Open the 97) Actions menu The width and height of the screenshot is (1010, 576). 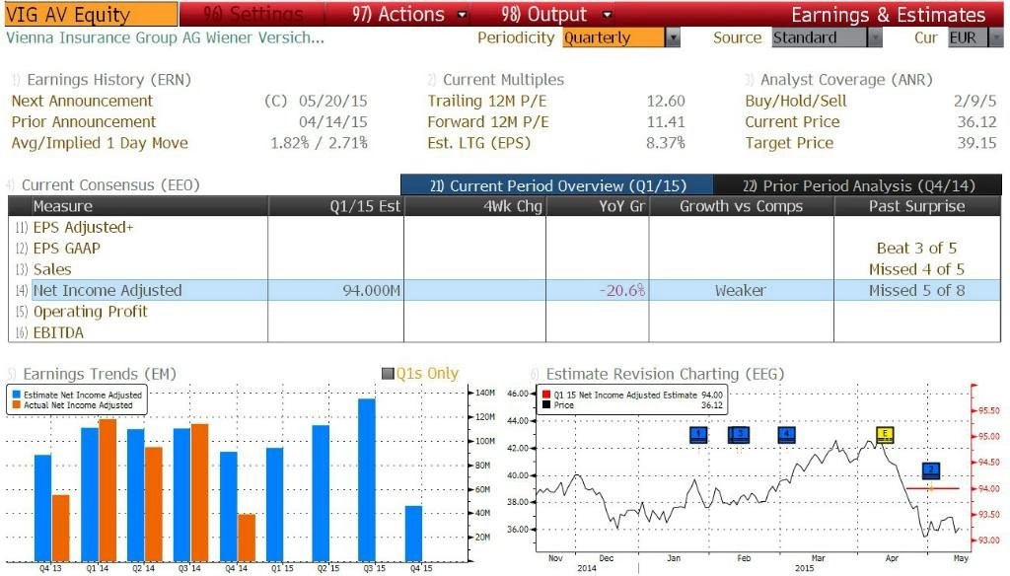tap(398, 14)
